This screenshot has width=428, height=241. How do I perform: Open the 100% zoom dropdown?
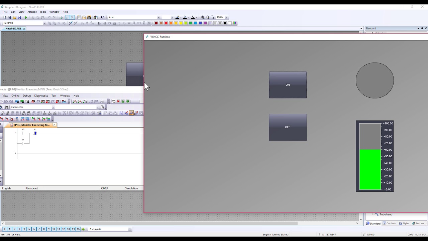click(226, 17)
